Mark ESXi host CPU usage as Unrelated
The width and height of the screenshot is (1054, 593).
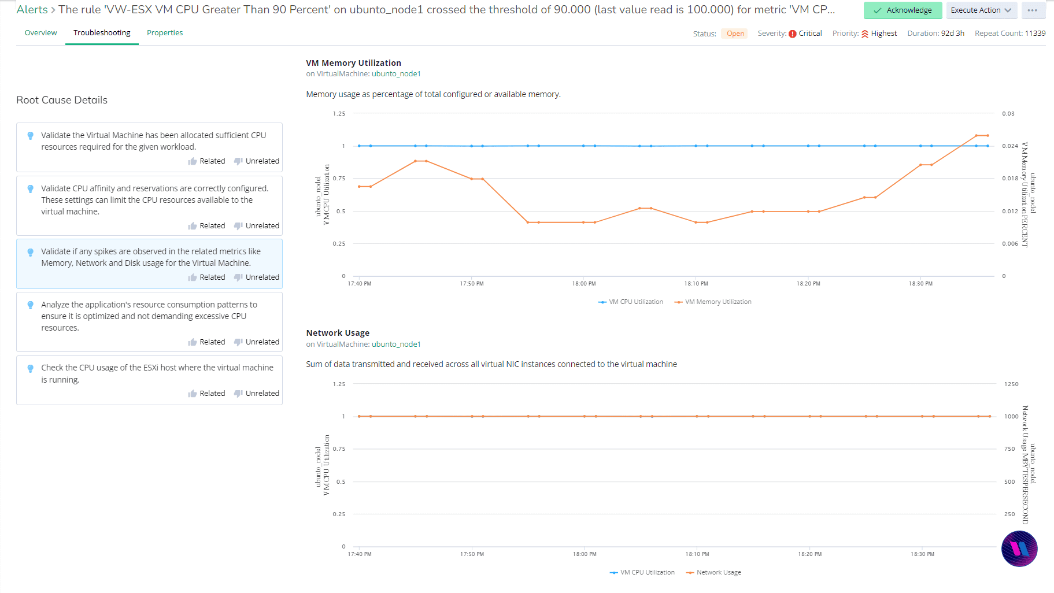click(257, 394)
